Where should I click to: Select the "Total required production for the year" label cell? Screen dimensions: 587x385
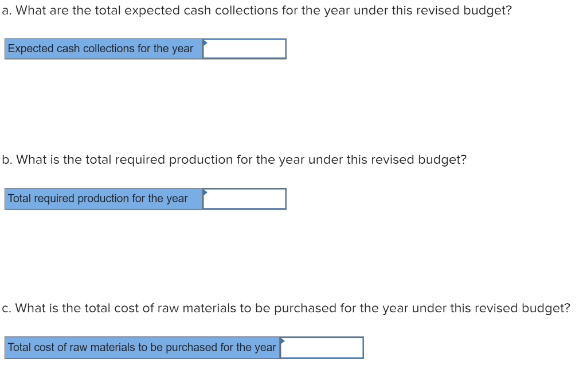(104, 199)
